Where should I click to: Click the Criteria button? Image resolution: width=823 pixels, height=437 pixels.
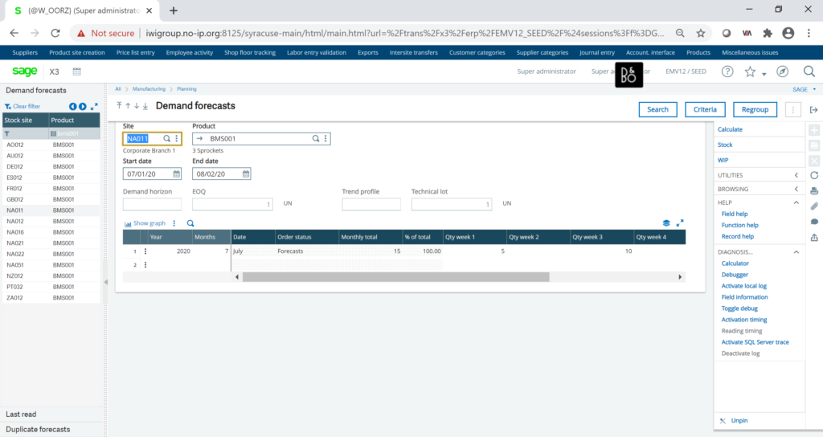(705, 109)
